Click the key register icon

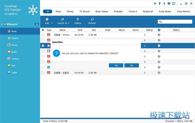(x=160, y=4)
